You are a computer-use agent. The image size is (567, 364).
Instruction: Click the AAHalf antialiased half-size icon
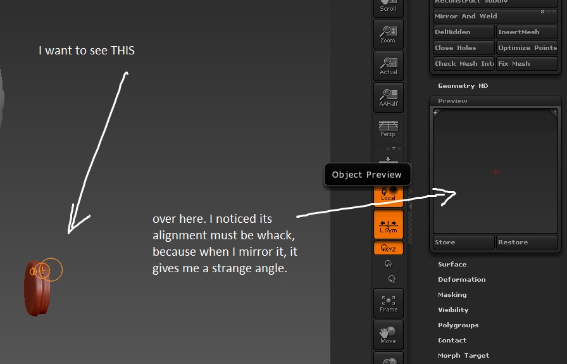(389, 97)
